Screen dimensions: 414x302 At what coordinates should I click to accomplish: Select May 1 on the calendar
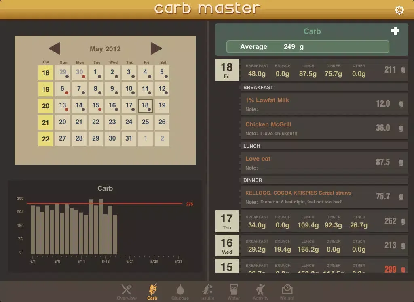coord(95,73)
